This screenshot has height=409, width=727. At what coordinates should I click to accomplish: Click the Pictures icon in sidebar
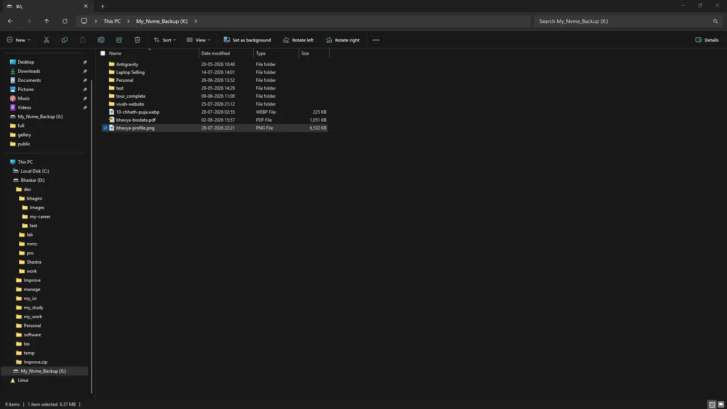pos(13,89)
